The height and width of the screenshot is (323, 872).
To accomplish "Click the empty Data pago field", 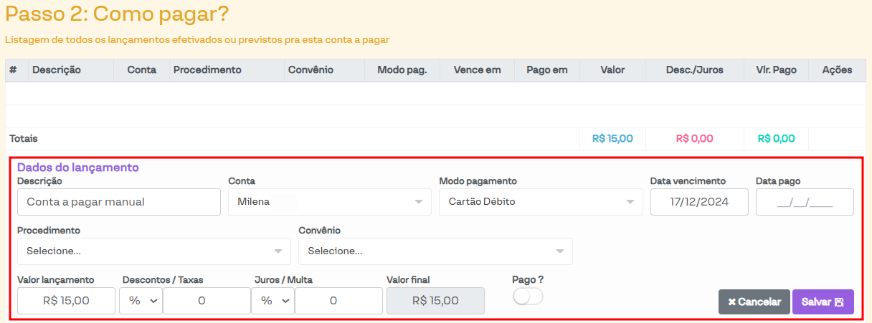I will [x=805, y=202].
